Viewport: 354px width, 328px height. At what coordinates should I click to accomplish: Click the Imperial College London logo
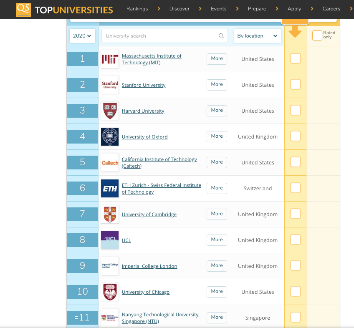[x=110, y=266]
